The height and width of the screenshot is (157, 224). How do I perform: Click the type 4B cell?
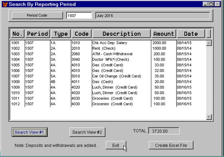53,82
